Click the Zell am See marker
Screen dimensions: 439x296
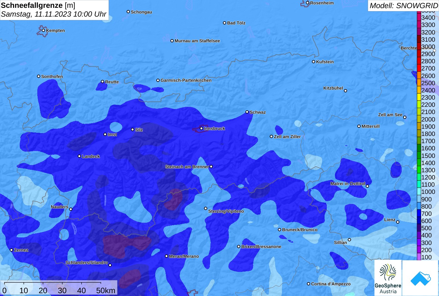pos(405,117)
